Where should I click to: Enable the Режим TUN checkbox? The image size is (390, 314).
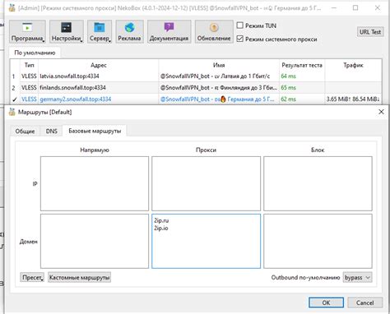(x=240, y=25)
